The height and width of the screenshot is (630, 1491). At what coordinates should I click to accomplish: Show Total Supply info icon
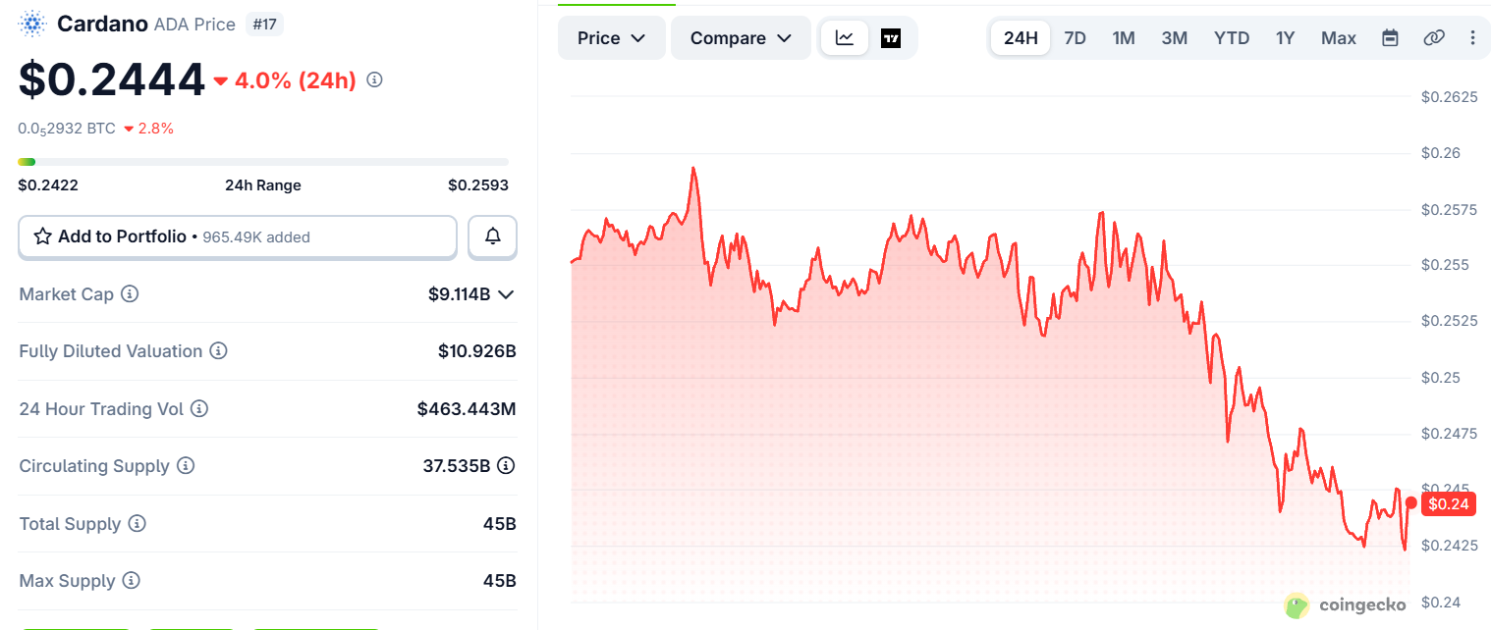(x=138, y=524)
